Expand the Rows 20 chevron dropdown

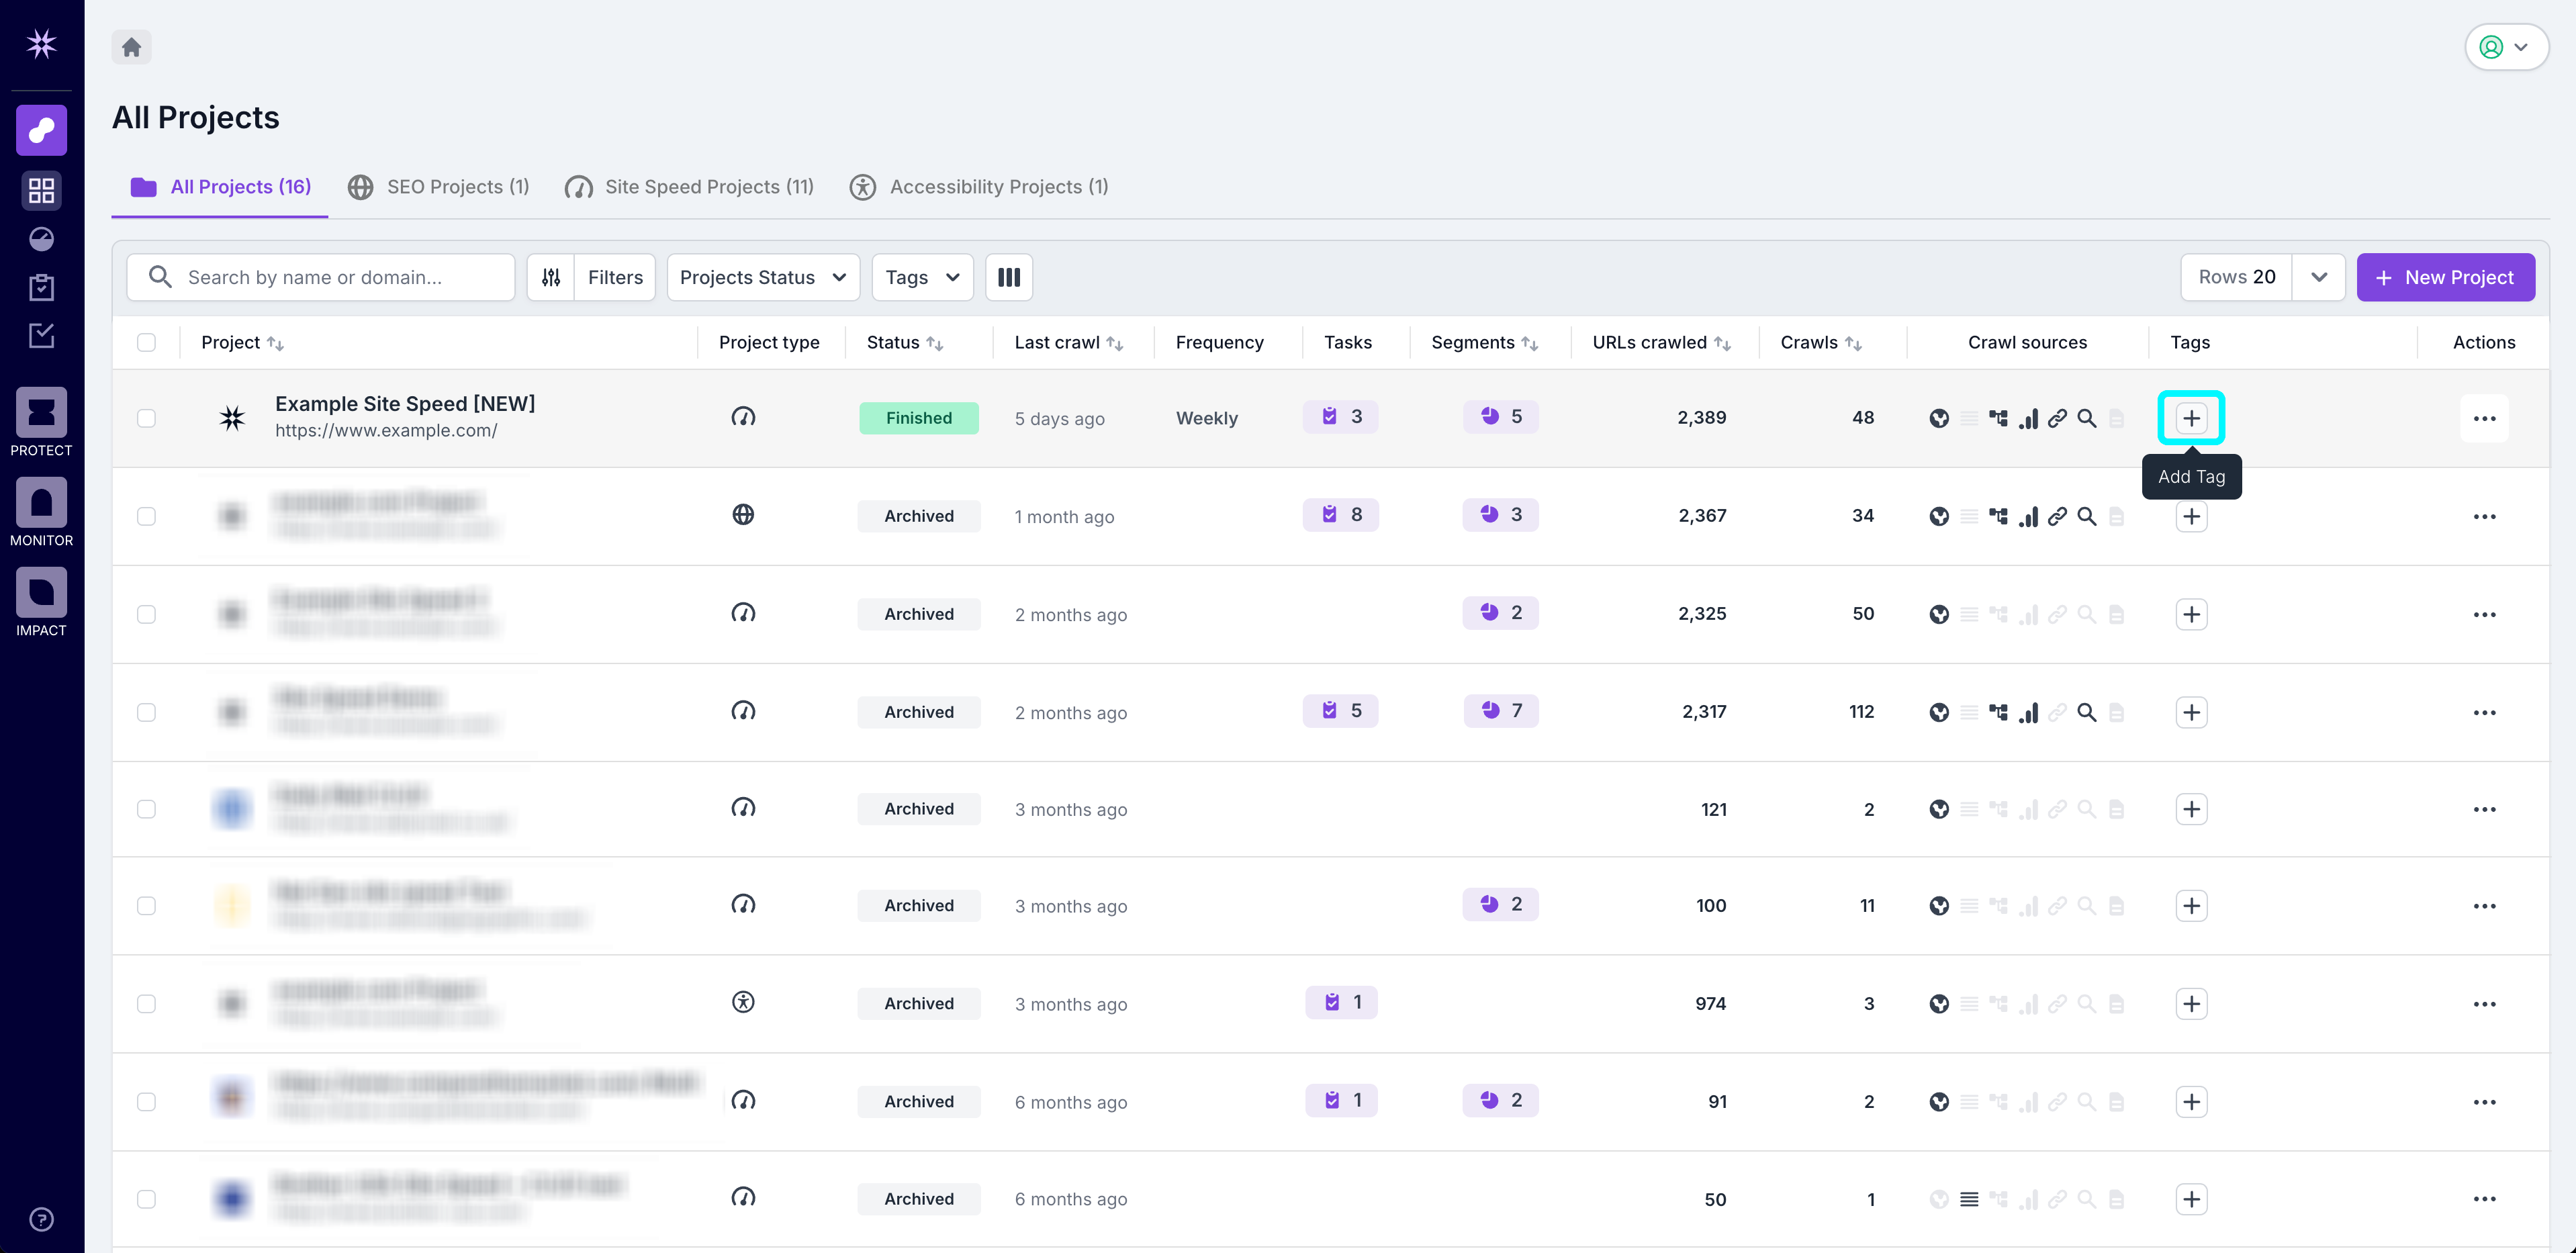[x=2318, y=277]
